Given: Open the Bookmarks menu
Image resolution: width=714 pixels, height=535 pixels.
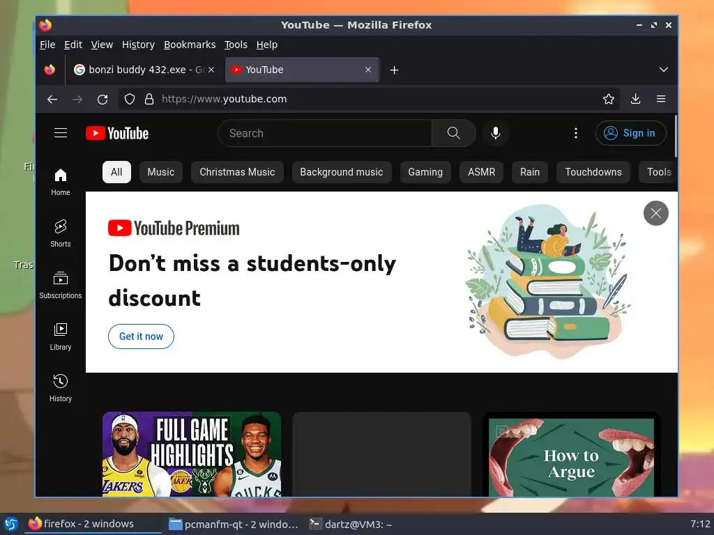Looking at the screenshot, I should [190, 45].
